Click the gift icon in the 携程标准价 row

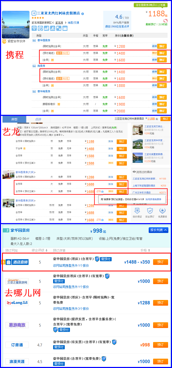59,104
